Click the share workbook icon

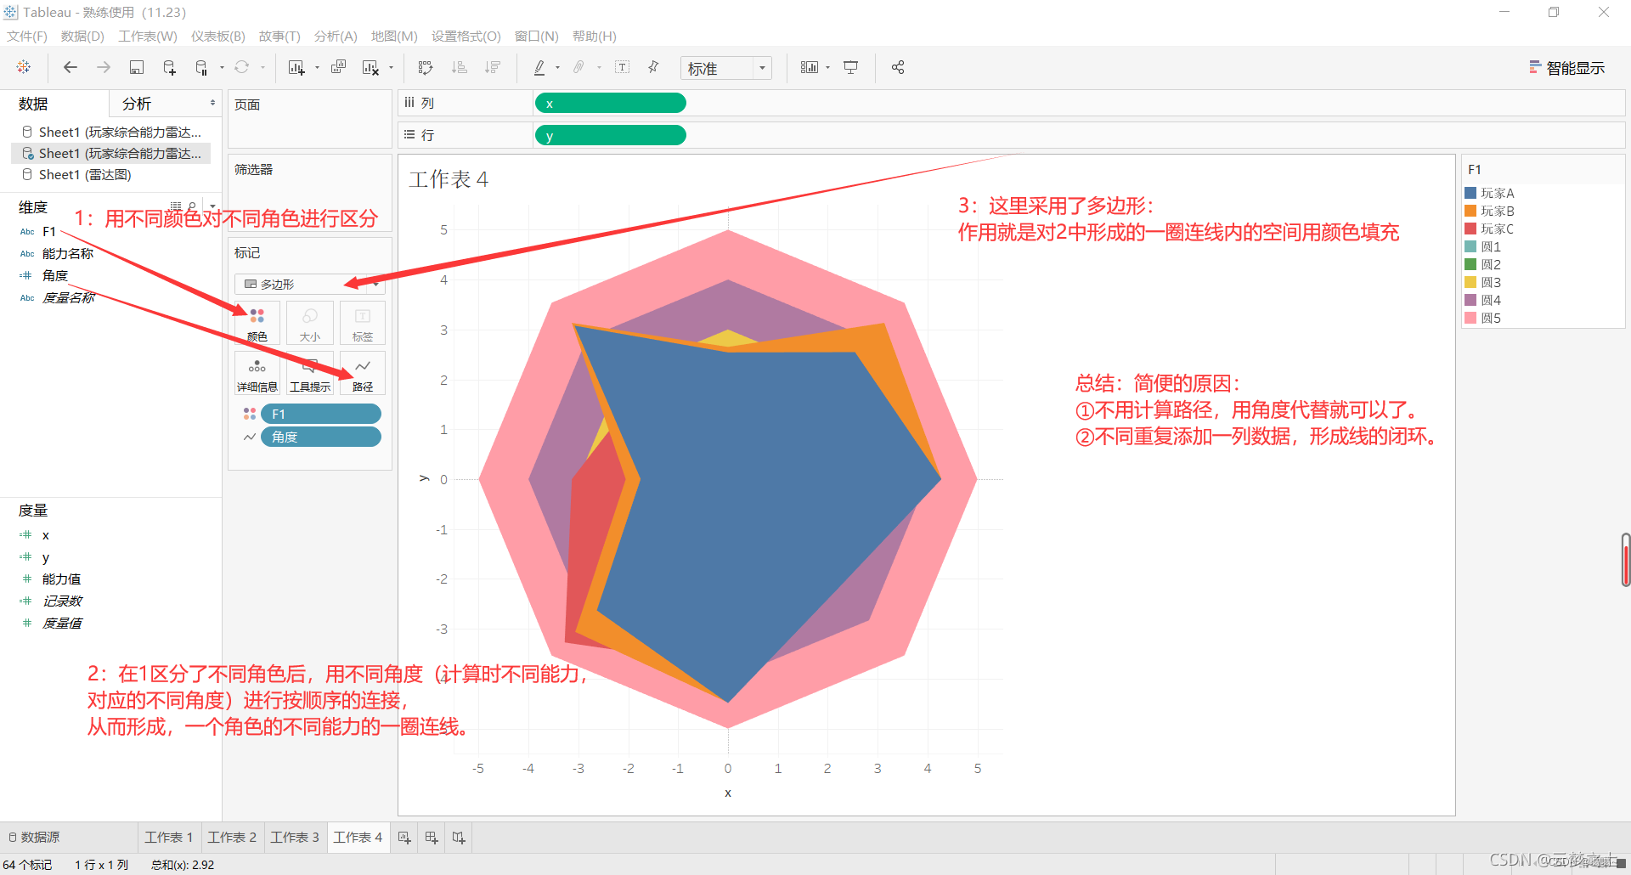898,67
